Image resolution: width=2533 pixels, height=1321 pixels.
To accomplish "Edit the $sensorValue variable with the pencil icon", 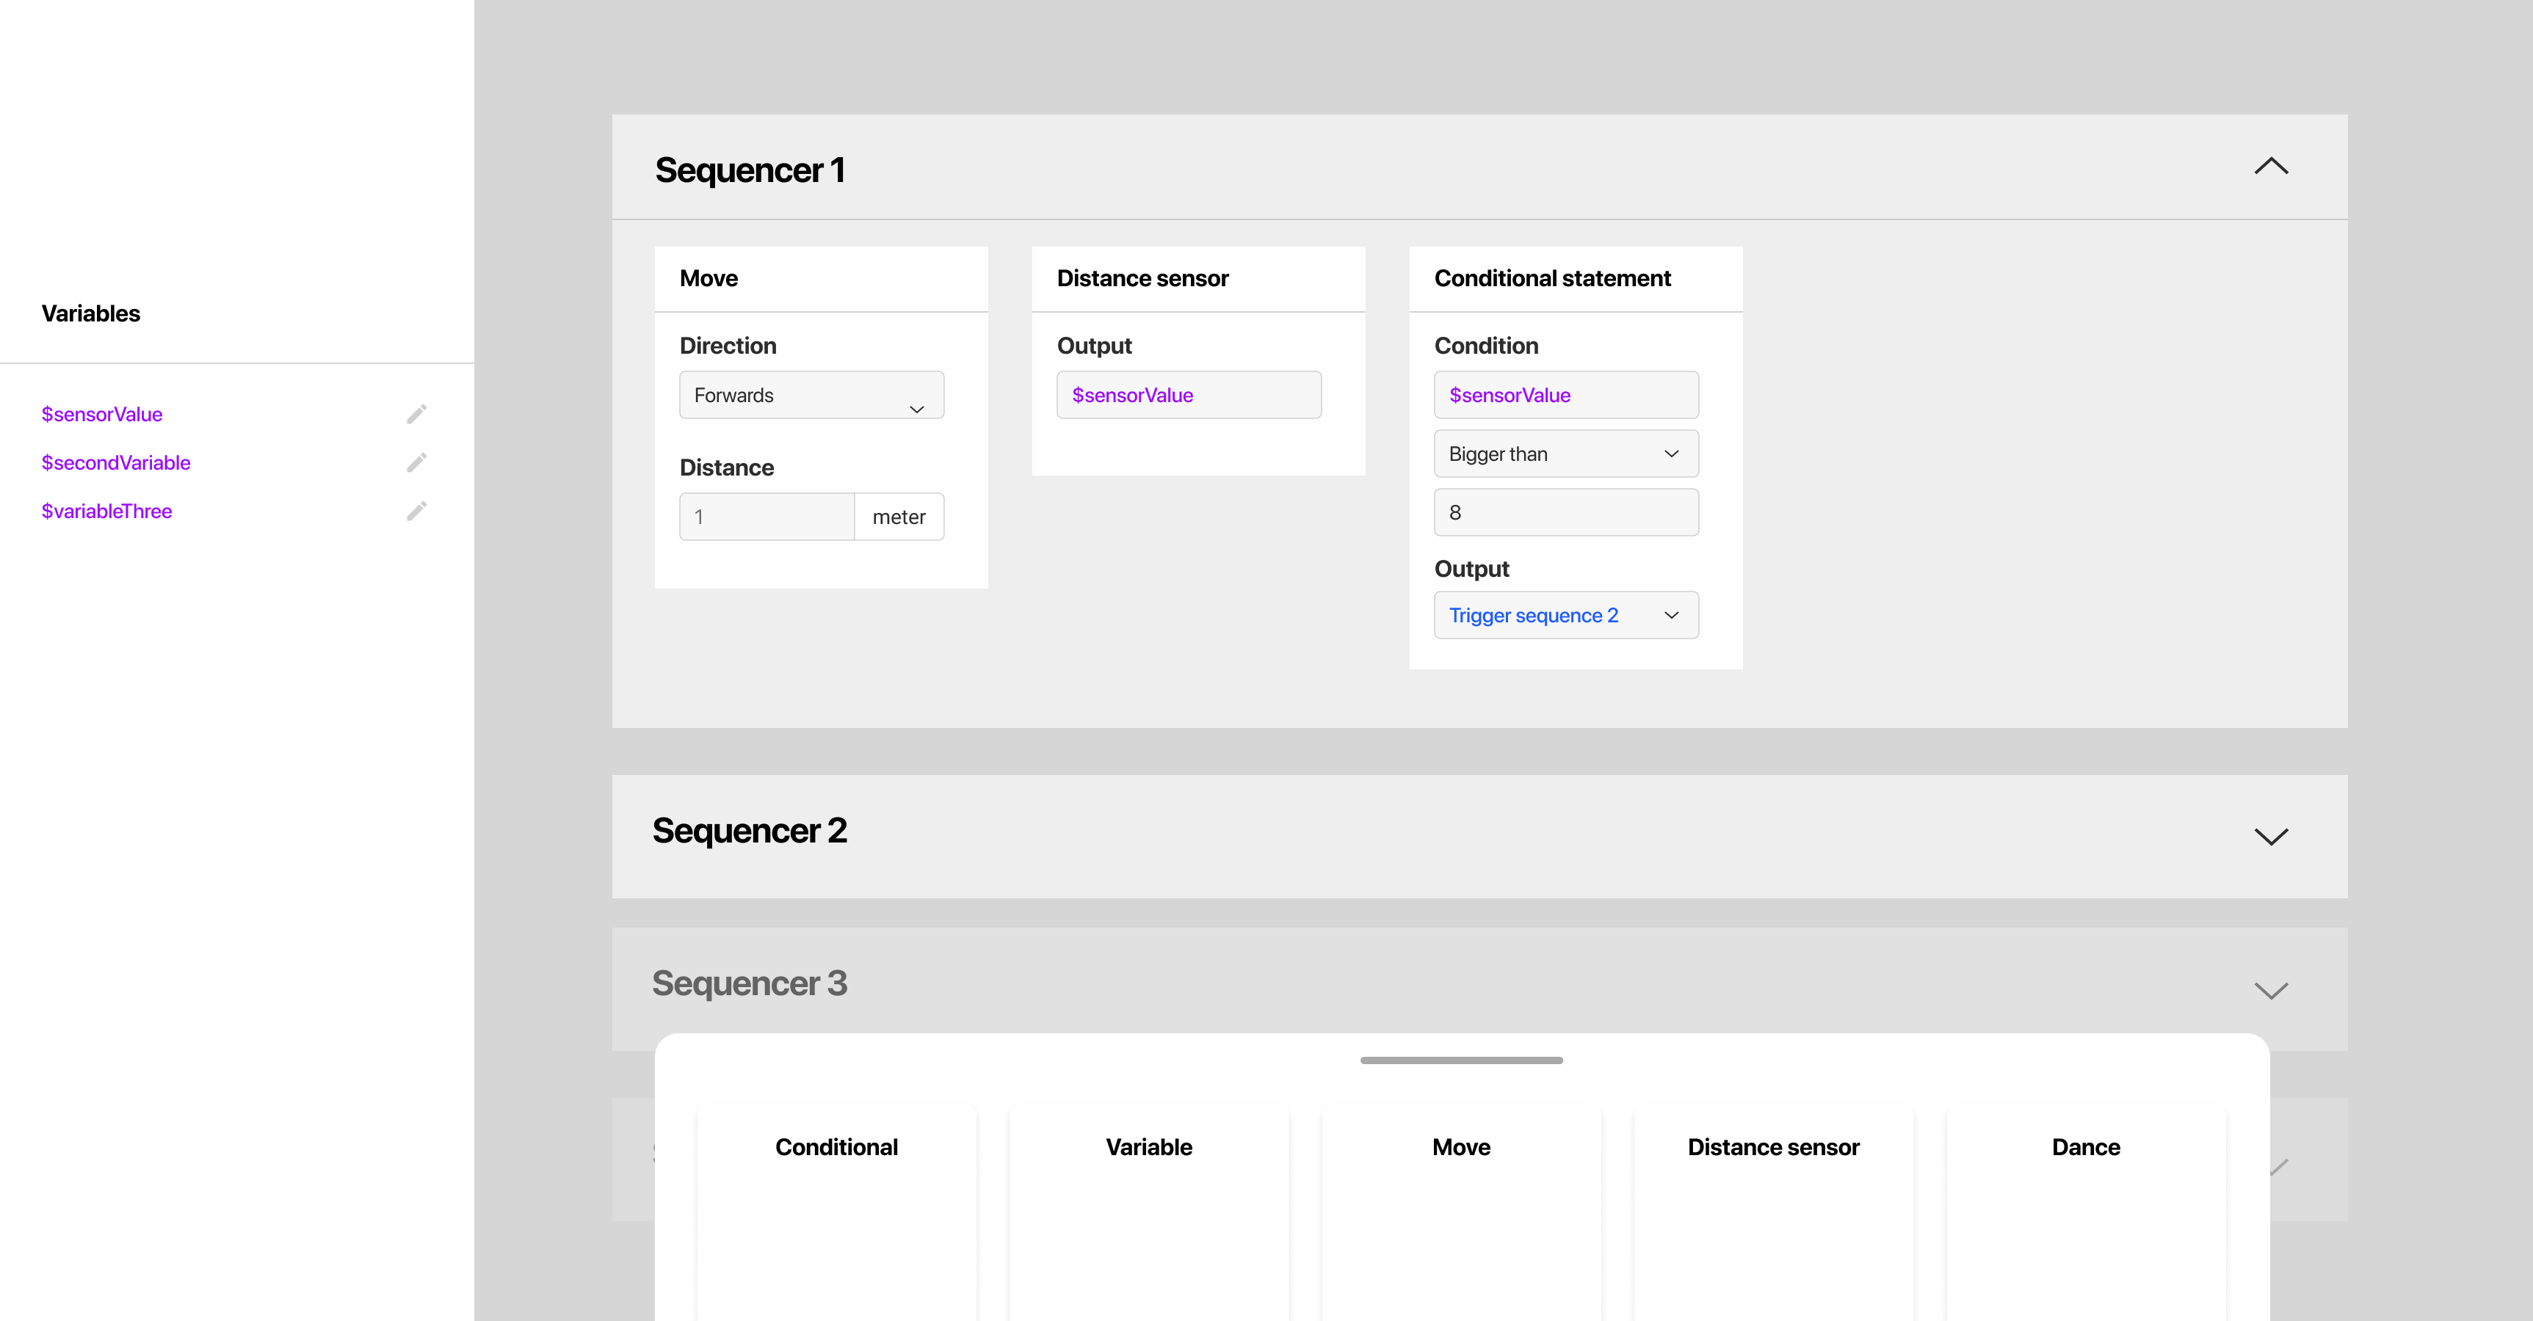I will [x=417, y=412].
